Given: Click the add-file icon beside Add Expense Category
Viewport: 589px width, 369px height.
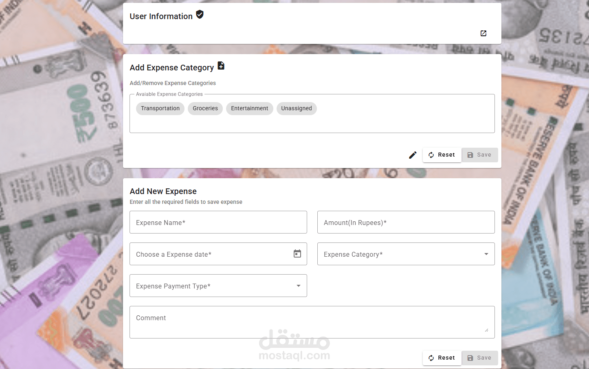Looking at the screenshot, I should point(221,66).
